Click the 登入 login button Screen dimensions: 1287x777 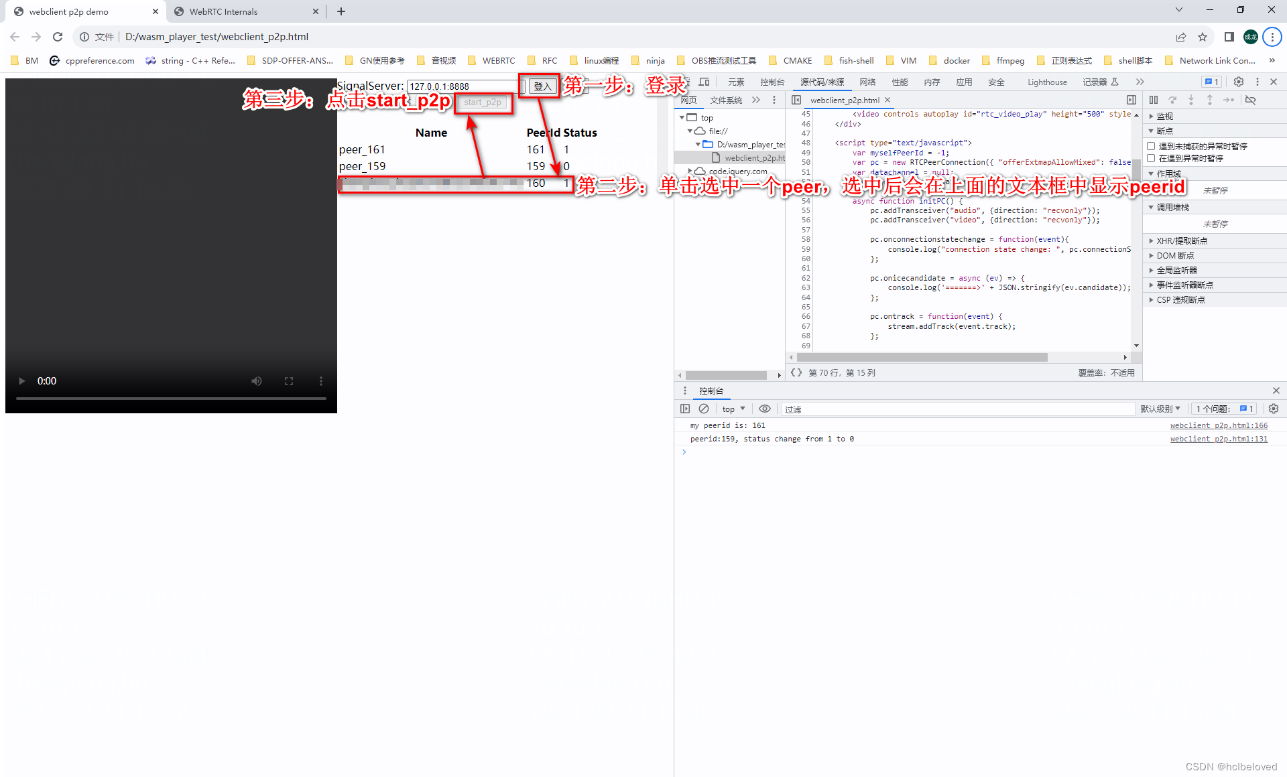540,86
